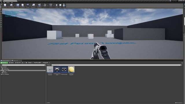Toggle the sources panel icon
185x104 pixels.
tap(1, 65)
